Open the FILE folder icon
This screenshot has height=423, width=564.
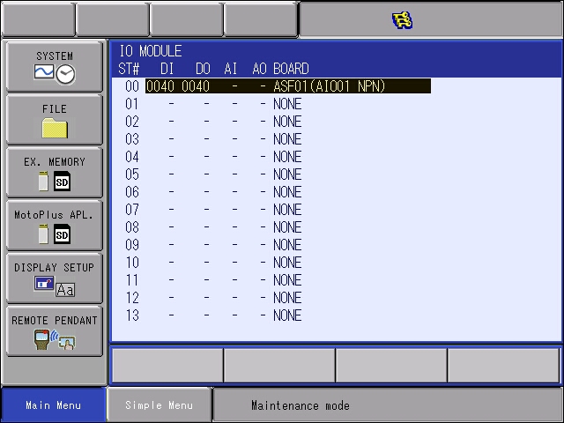point(55,128)
